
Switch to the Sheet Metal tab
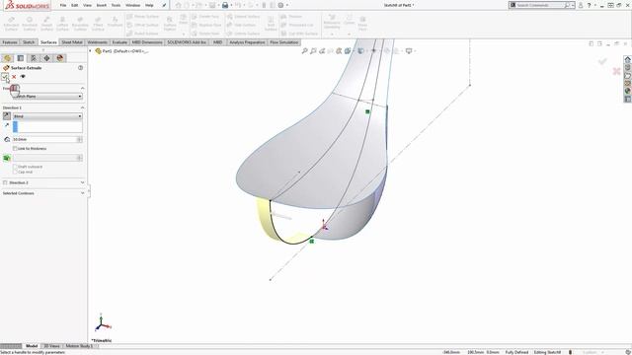72,42
